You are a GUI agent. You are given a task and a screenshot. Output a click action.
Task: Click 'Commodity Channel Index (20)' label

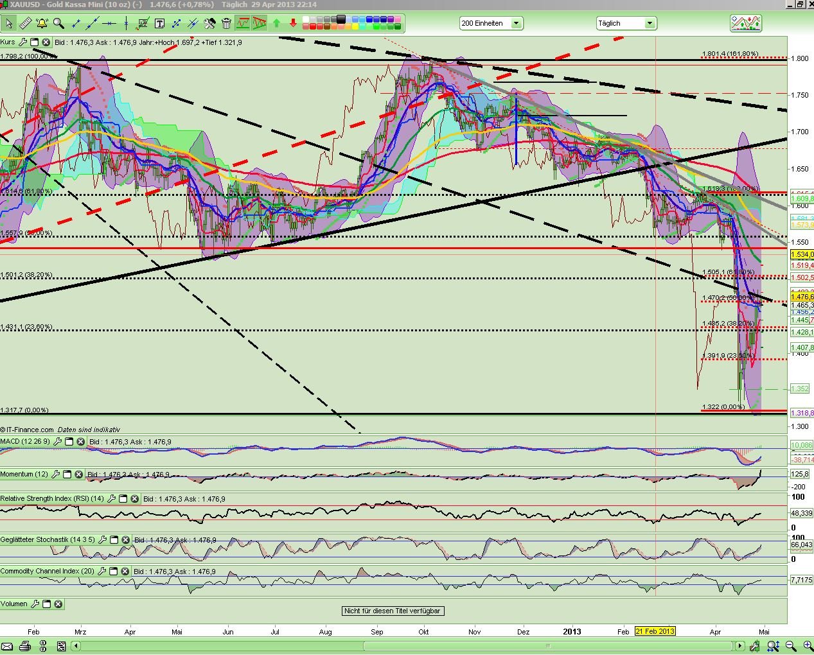tap(47, 572)
